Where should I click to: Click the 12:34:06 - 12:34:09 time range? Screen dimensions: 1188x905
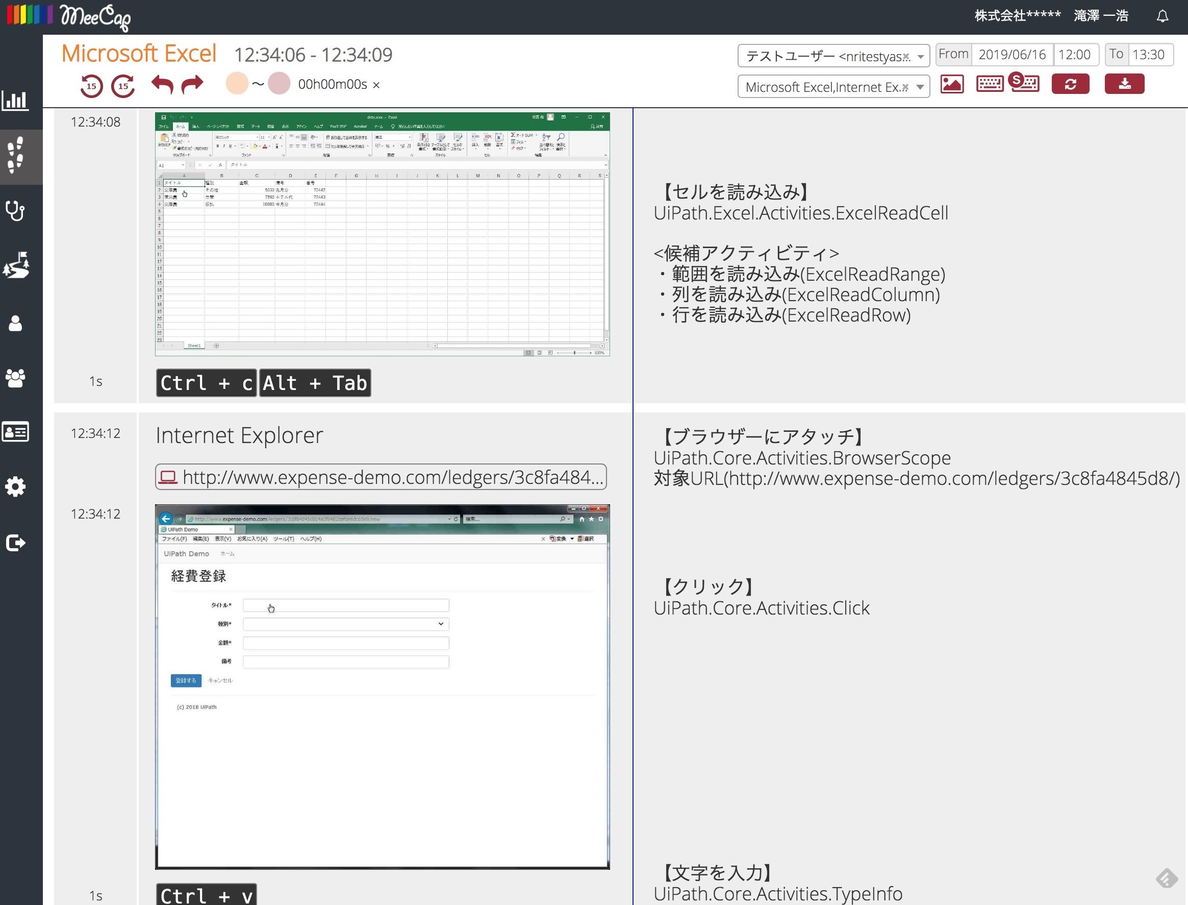(313, 55)
